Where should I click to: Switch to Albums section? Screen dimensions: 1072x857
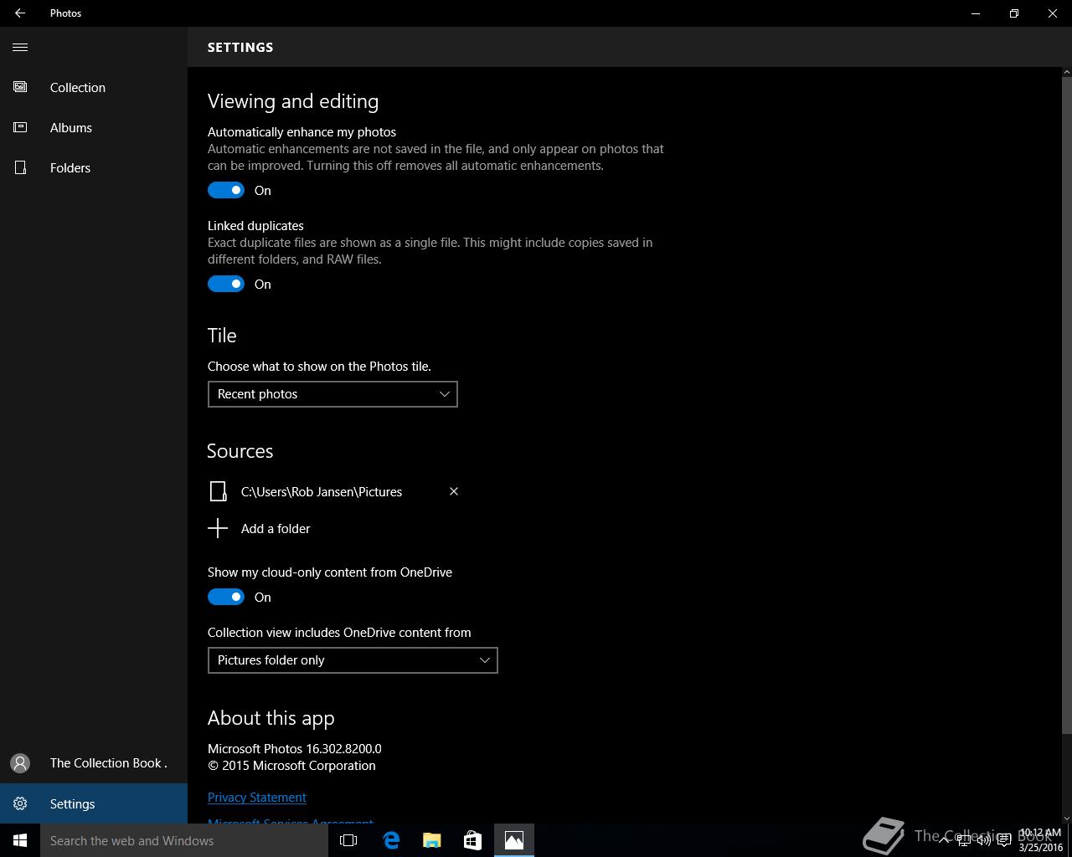pos(70,128)
